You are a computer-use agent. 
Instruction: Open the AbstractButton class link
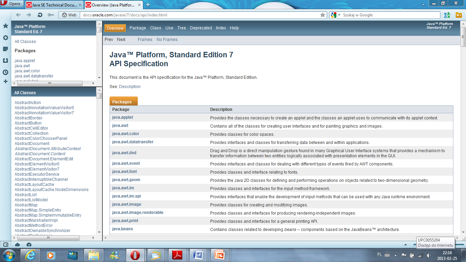click(28, 123)
